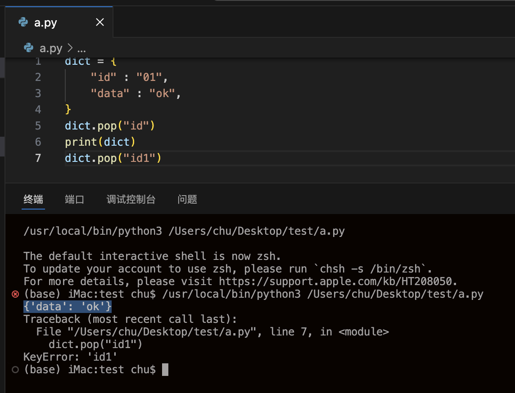Switch to the 问题 (Problems) panel tab
Viewport: 515px width, 393px height.
pyautogui.click(x=187, y=199)
